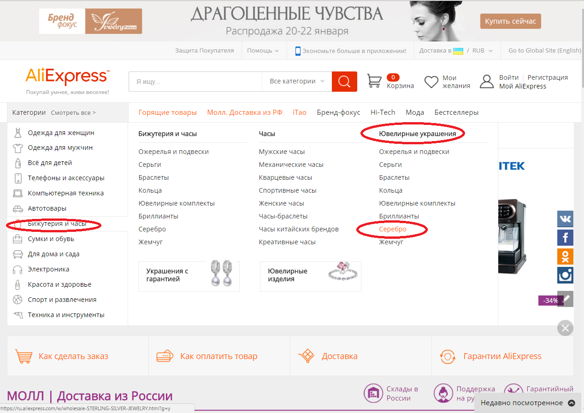Screen dimensions: 584x413
Task: Open the Бестселлеры tab
Action: [456, 112]
